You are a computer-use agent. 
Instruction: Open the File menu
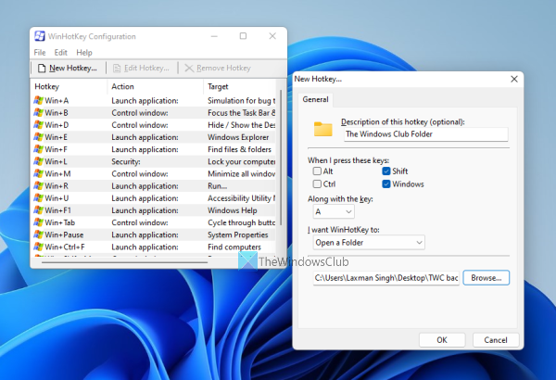click(40, 53)
